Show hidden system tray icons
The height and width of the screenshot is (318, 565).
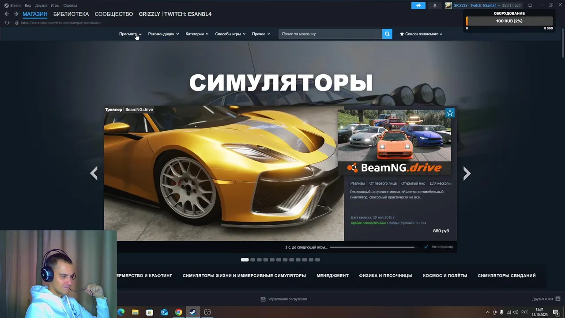[x=487, y=312]
